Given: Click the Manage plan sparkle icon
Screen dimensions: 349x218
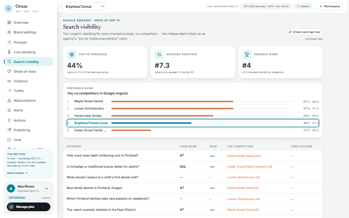Looking at the screenshot, I should [11, 207].
